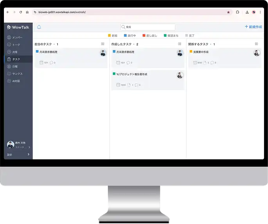Click the 新規作成 button

coord(254,27)
